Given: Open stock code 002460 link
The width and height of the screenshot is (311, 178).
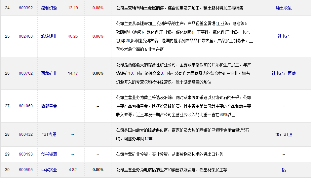Looking at the screenshot, I should (x=26, y=36).
